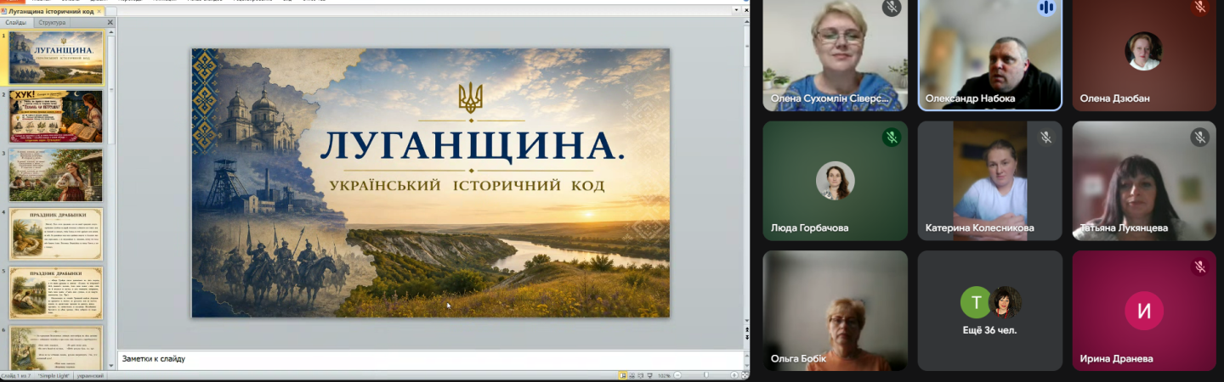The width and height of the screenshot is (1224, 382).
Task: Click speaking indicator on Олександр Набока tile
Action: (1046, 7)
